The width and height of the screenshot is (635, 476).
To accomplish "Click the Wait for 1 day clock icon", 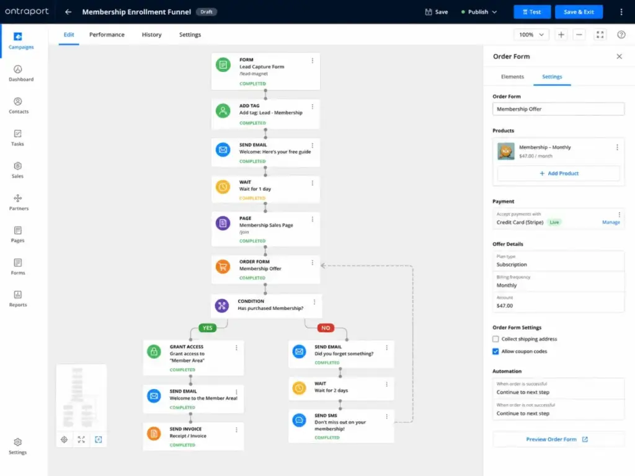I will 223,187.
